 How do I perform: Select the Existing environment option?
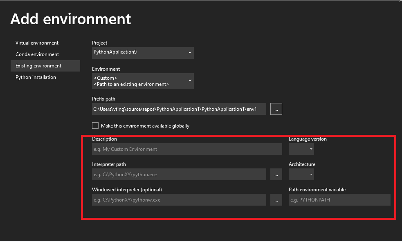pyautogui.click(x=38, y=65)
